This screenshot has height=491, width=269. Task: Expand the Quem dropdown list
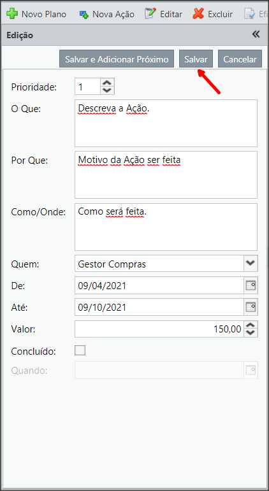(x=251, y=264)
